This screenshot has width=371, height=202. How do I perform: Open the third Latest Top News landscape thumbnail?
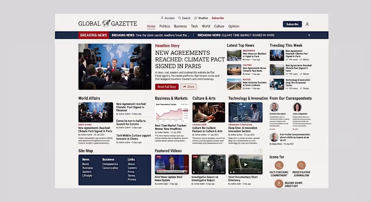(234, 84)
